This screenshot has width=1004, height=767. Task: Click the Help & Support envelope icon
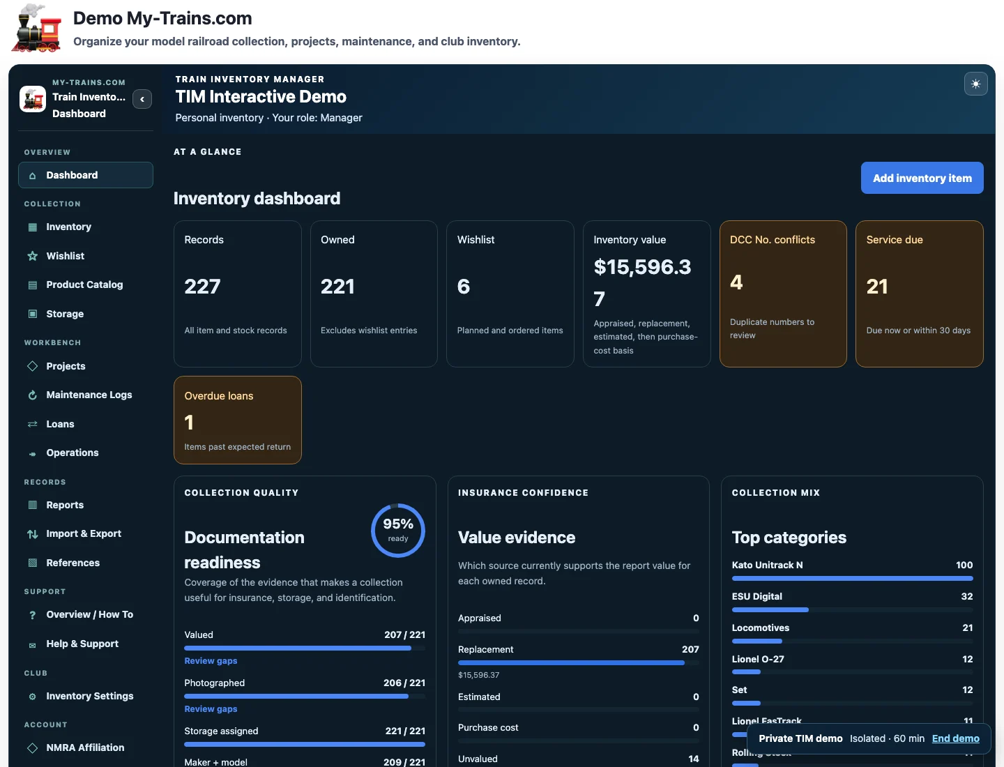click(x=32, y=644)
